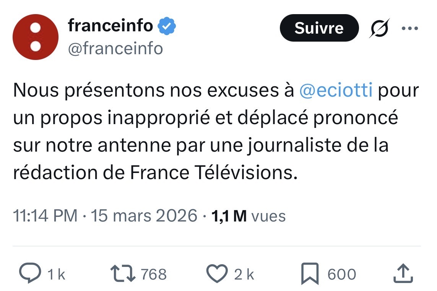Open the @franceinfo handle link
The width and height of the screenshot is (437, 291).
[115, 48]
